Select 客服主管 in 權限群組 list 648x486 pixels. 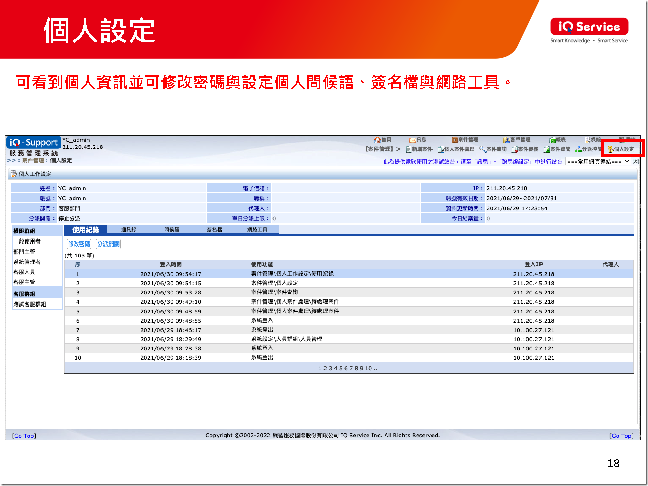tap(24, 282)
